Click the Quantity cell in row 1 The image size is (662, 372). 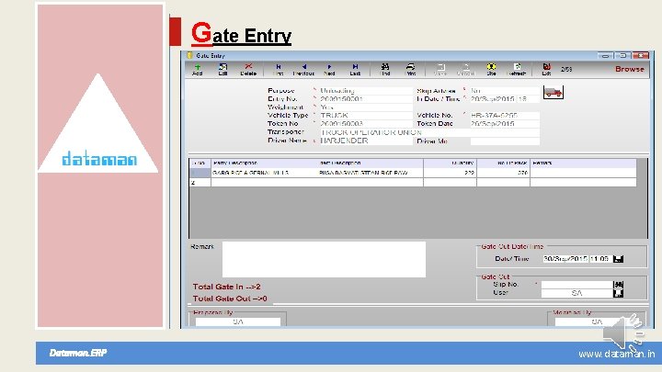pos(450,173)
